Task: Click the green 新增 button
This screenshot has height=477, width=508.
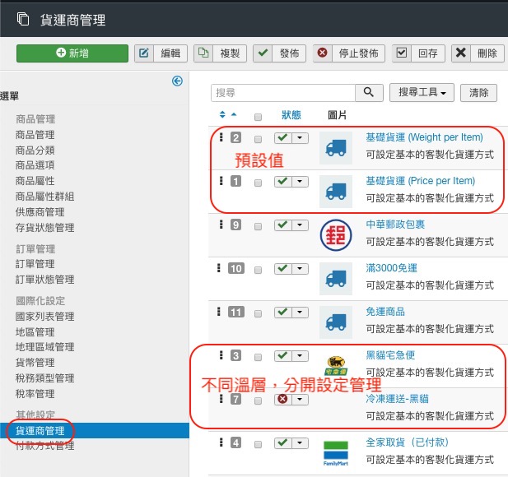Action: pyautogui.click(x=72, y=53)
